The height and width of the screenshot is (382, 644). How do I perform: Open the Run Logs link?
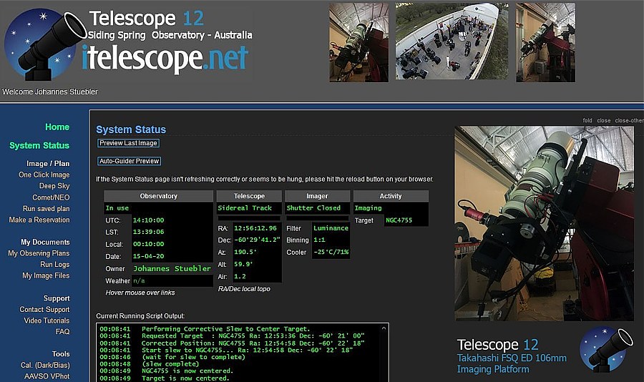click(x=54, y=265)
